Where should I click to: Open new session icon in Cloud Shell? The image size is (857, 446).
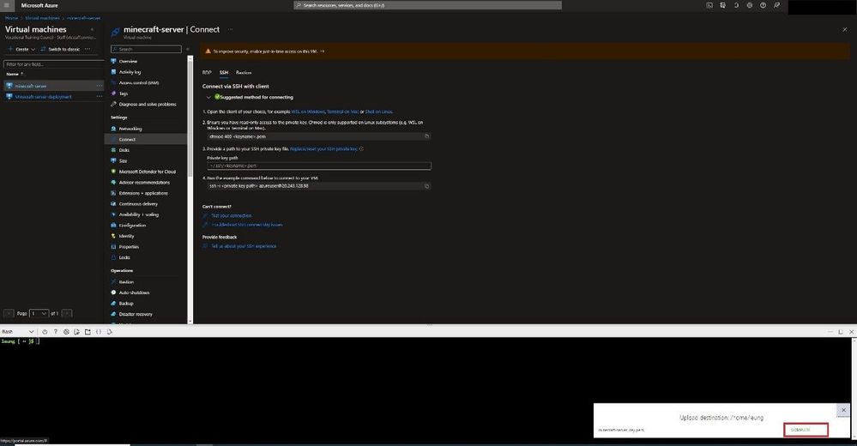point(88,332)
